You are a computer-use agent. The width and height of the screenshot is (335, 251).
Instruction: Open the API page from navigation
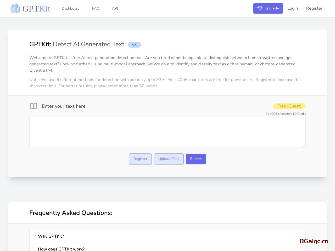115,8
